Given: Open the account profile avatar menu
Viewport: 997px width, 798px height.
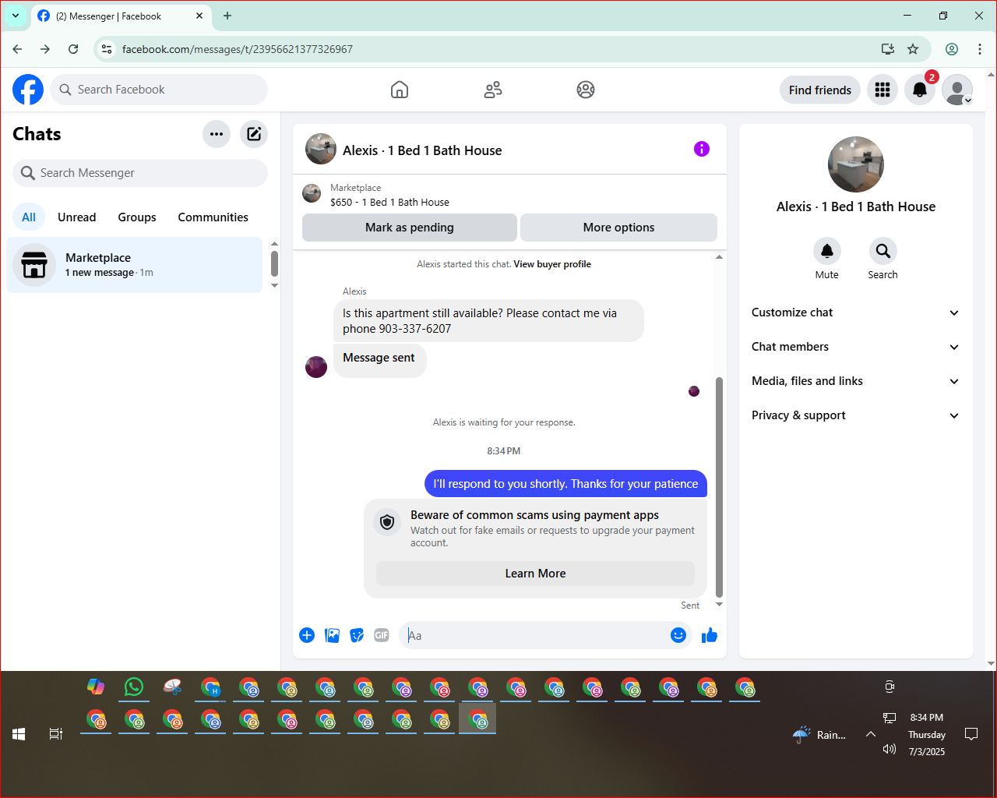Looking at the screenshot, I should (957, 90).
